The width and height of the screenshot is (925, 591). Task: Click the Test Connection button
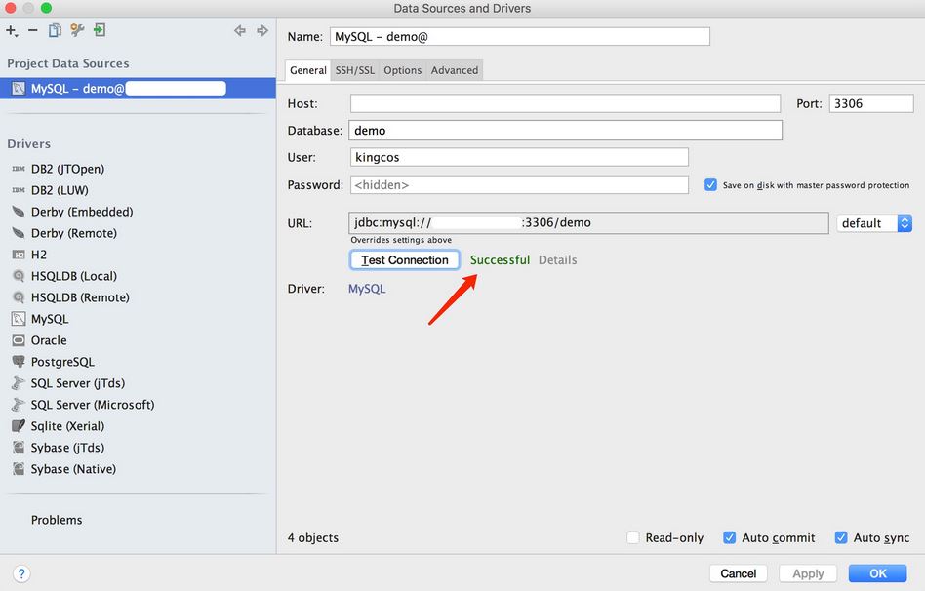(405, 260)
